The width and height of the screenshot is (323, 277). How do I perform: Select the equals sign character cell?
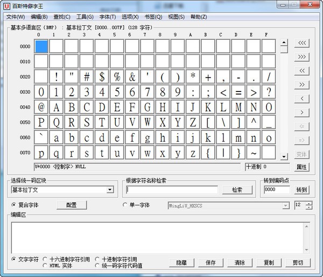coord(238,92)
